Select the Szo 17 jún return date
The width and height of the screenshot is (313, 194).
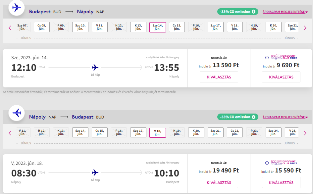(x=138, y=132)
